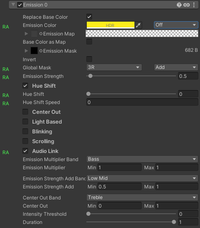Click the Hue Shift Speed input field

coord(142,102)
